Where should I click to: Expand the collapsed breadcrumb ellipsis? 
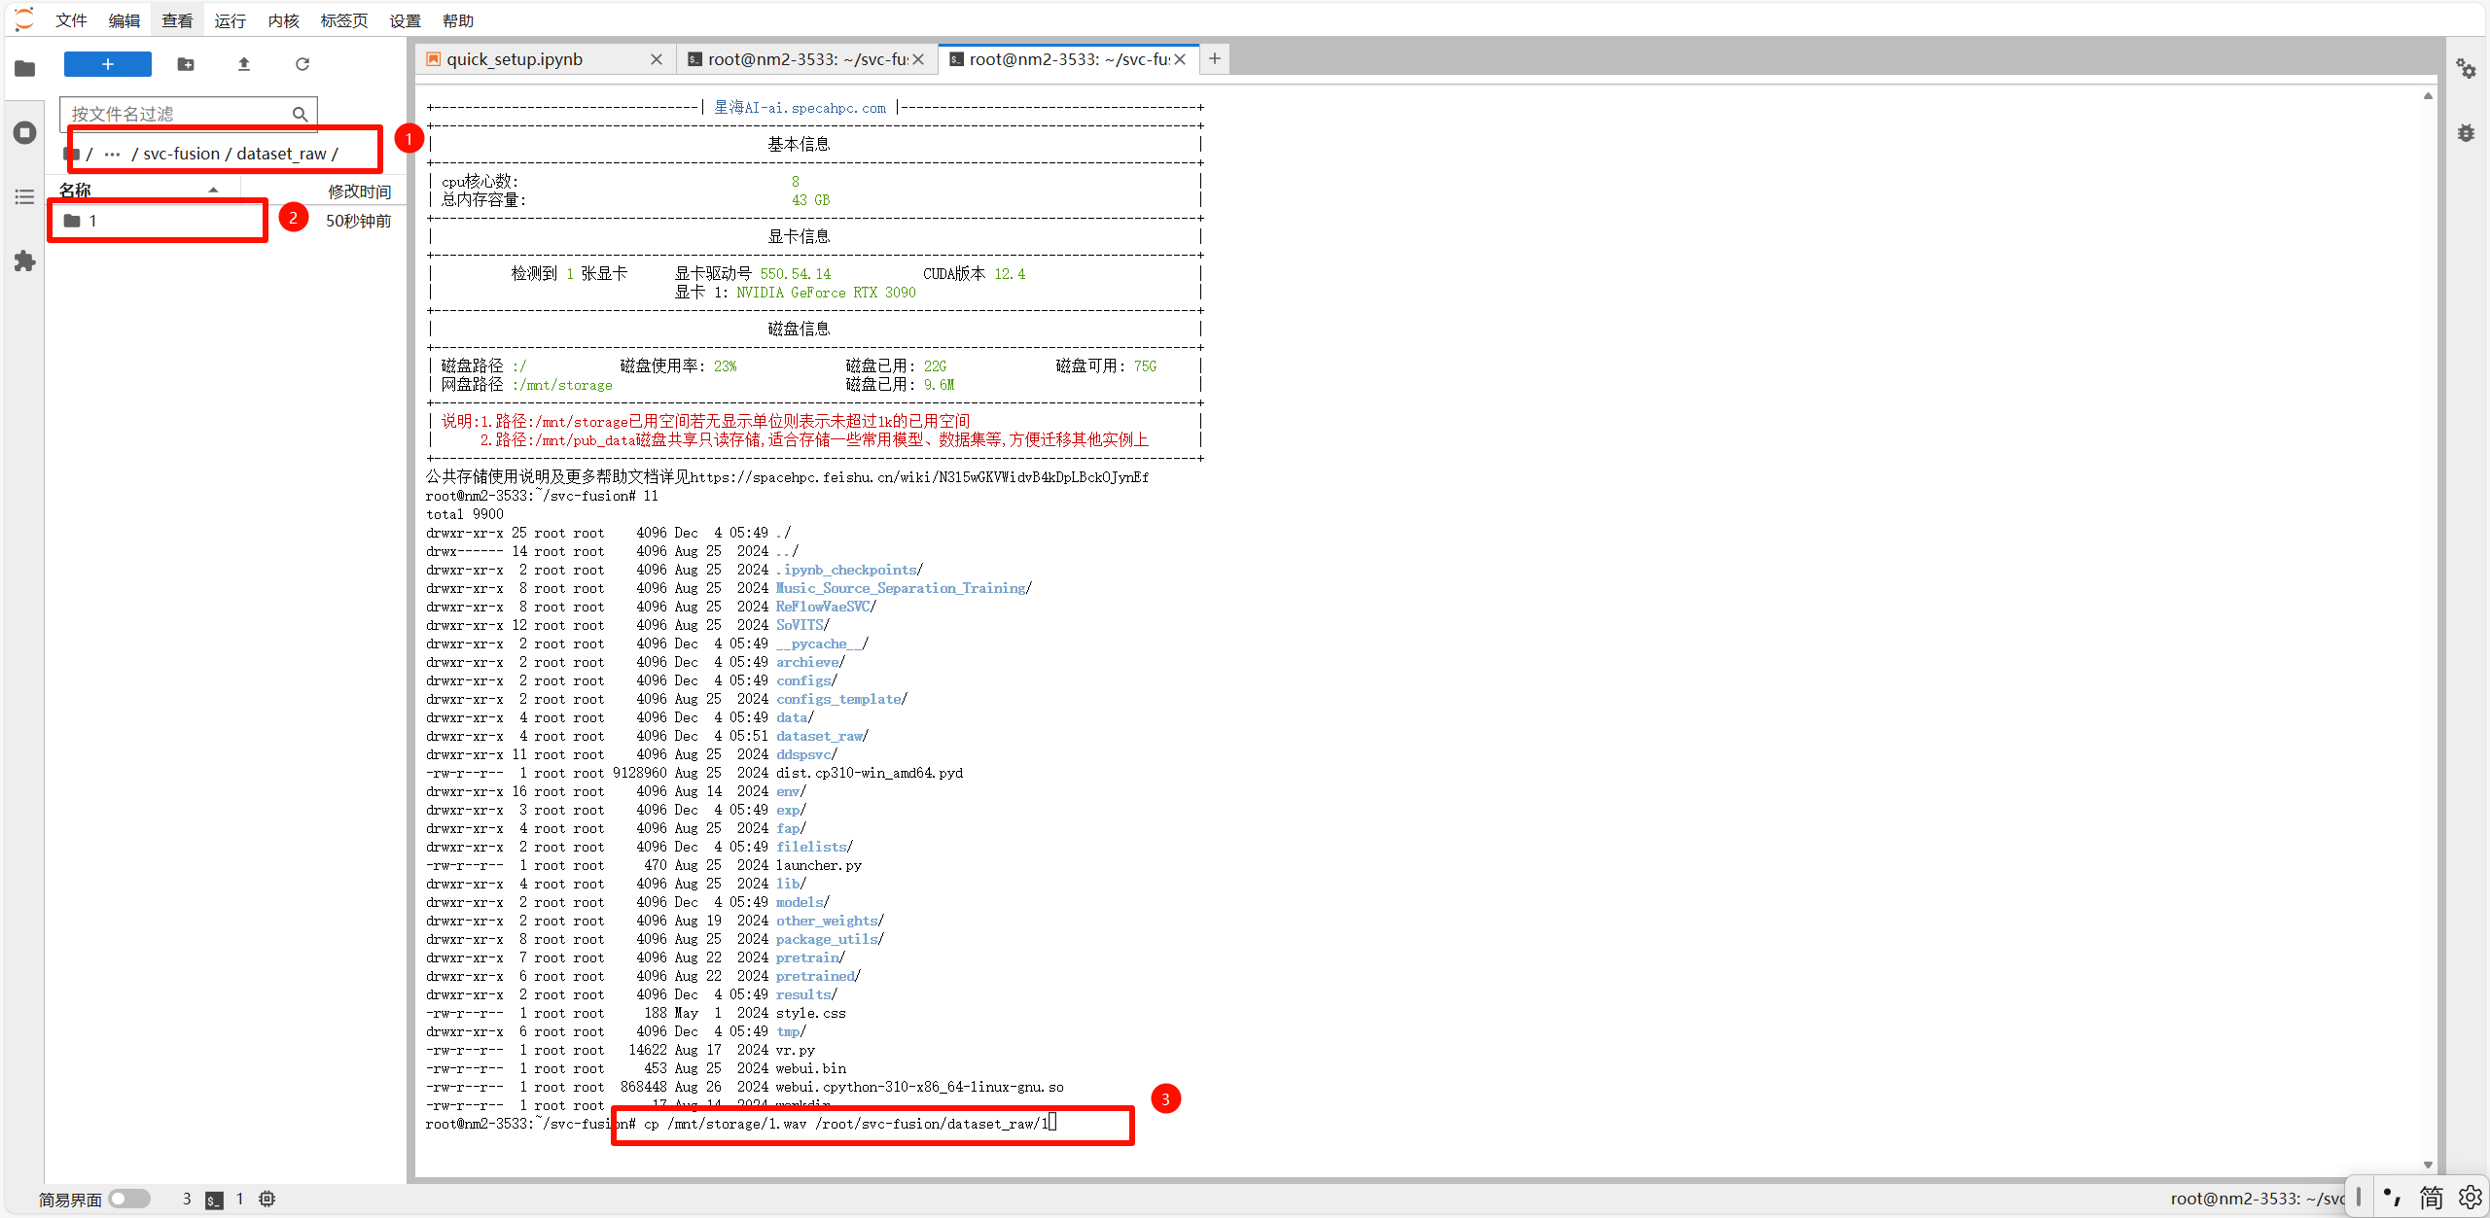pyautogui.click(x=112, y=155)
